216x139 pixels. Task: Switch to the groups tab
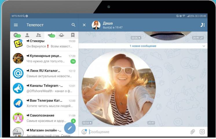coord(39,35)
